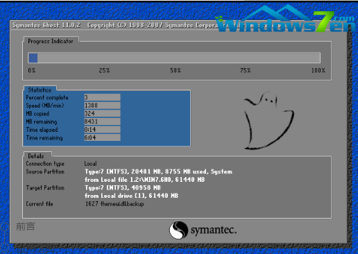358x254 pixels.
Task: Click the MB copied value field
Action: point(102,113)
